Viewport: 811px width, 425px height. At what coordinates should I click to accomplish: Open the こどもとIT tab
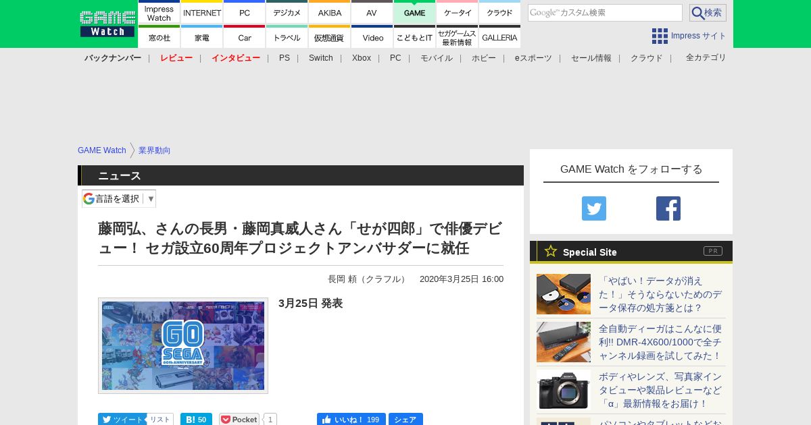pyautogui.click(x=414, y=37)
